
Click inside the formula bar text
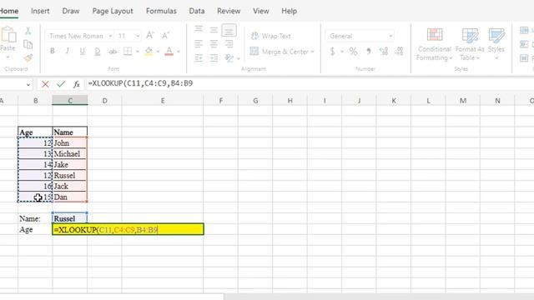coord(140,83)
